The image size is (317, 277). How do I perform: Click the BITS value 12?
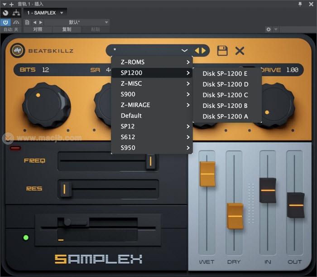click(45, 70)
